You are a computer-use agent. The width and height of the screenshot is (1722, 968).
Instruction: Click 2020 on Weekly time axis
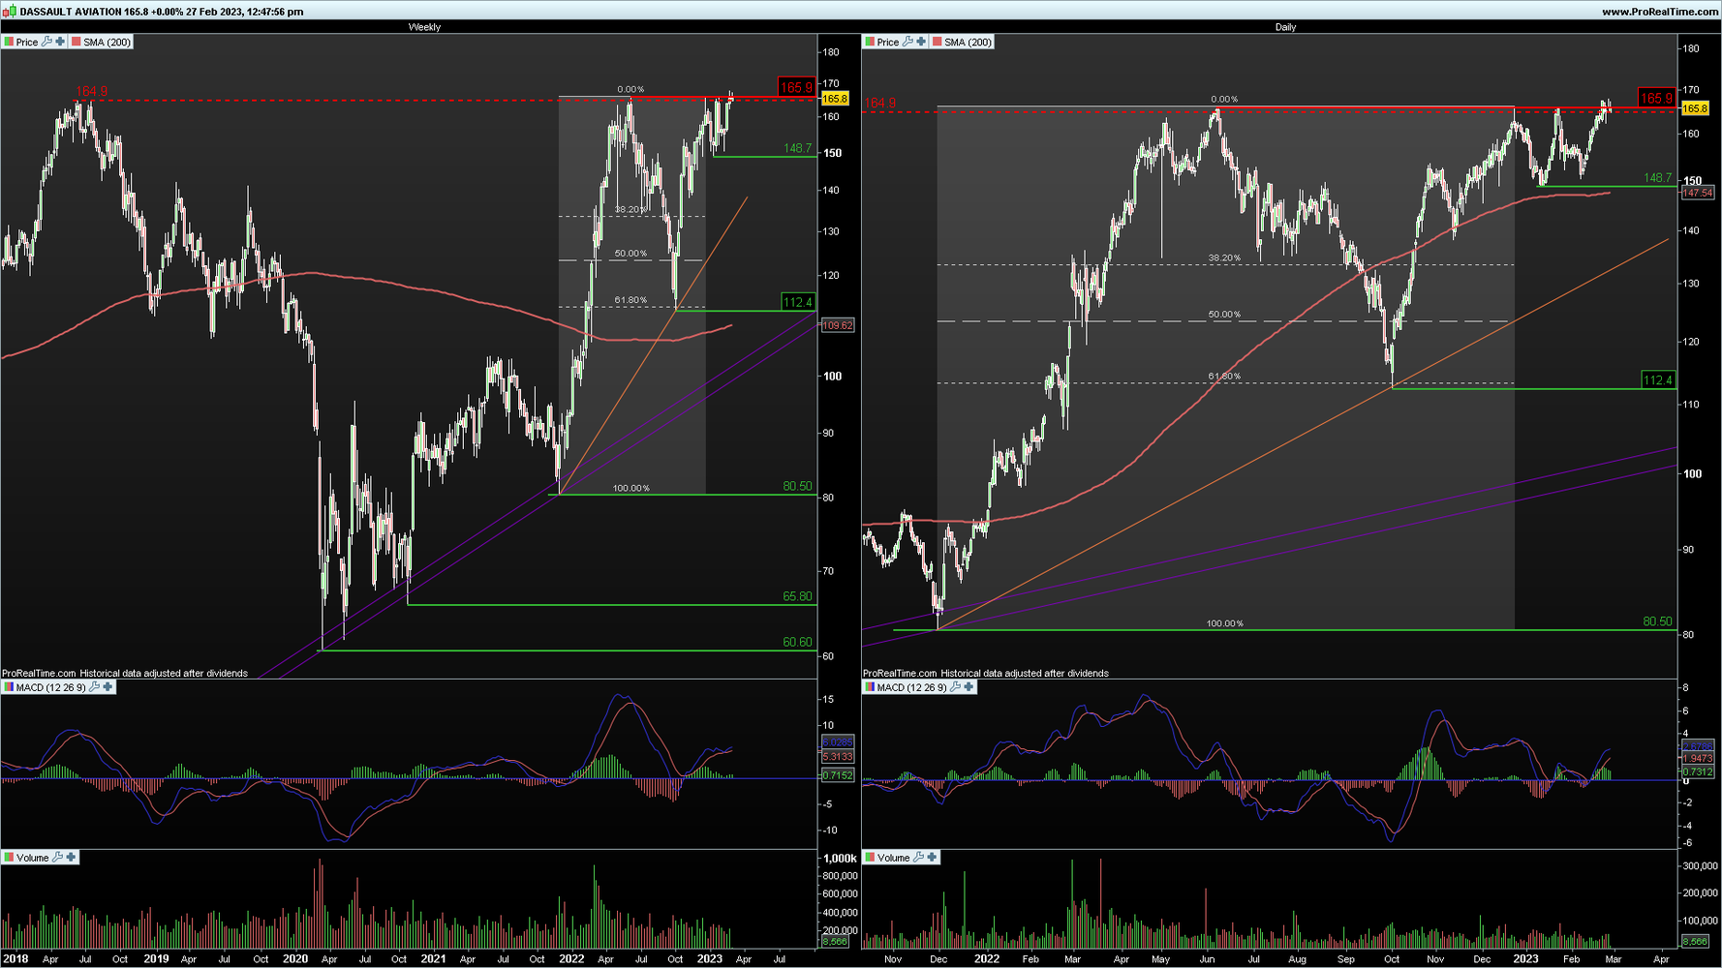(x=294, y=959)
